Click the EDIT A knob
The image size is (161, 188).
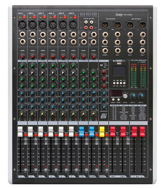click(x=133, y=96)
